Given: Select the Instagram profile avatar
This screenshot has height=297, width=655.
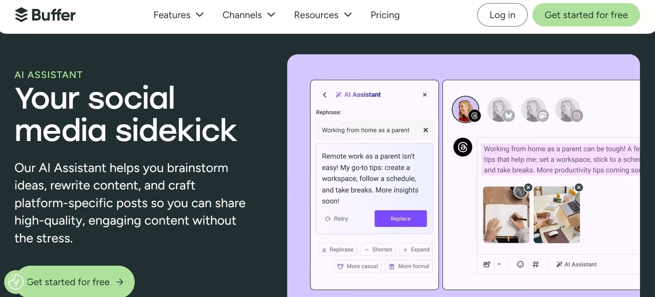Looking at the screenshot, I should pyautogui.click(x=568, y=109).
